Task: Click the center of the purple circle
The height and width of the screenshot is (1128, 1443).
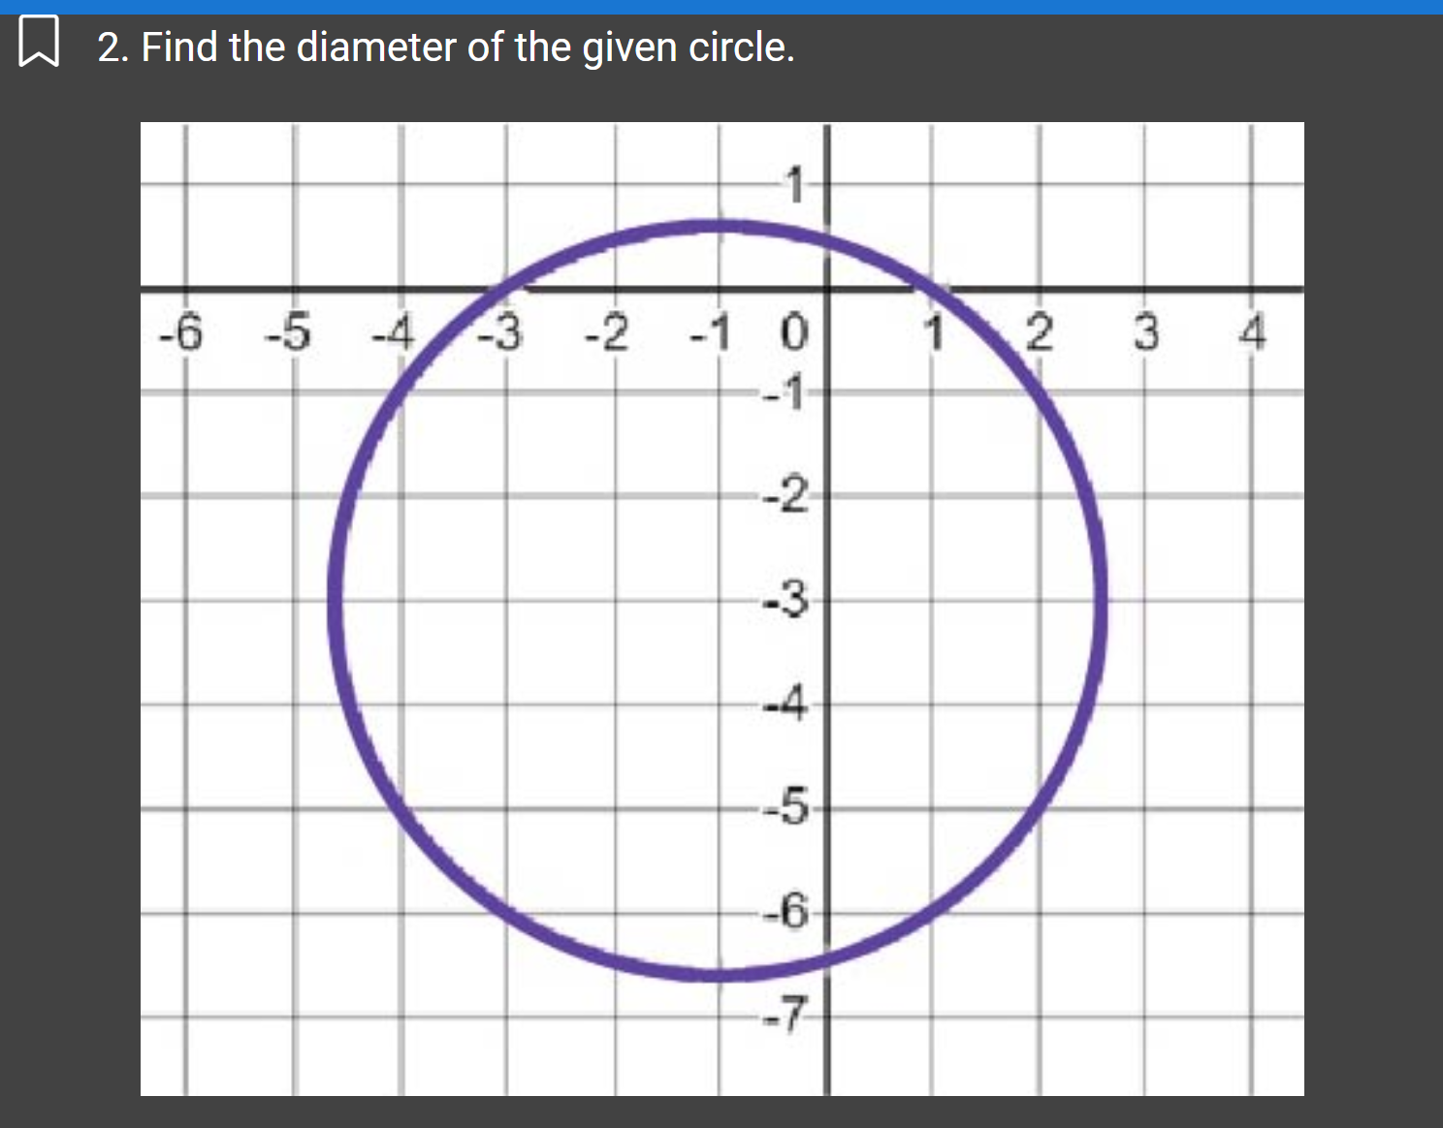Action: [718, 601]
